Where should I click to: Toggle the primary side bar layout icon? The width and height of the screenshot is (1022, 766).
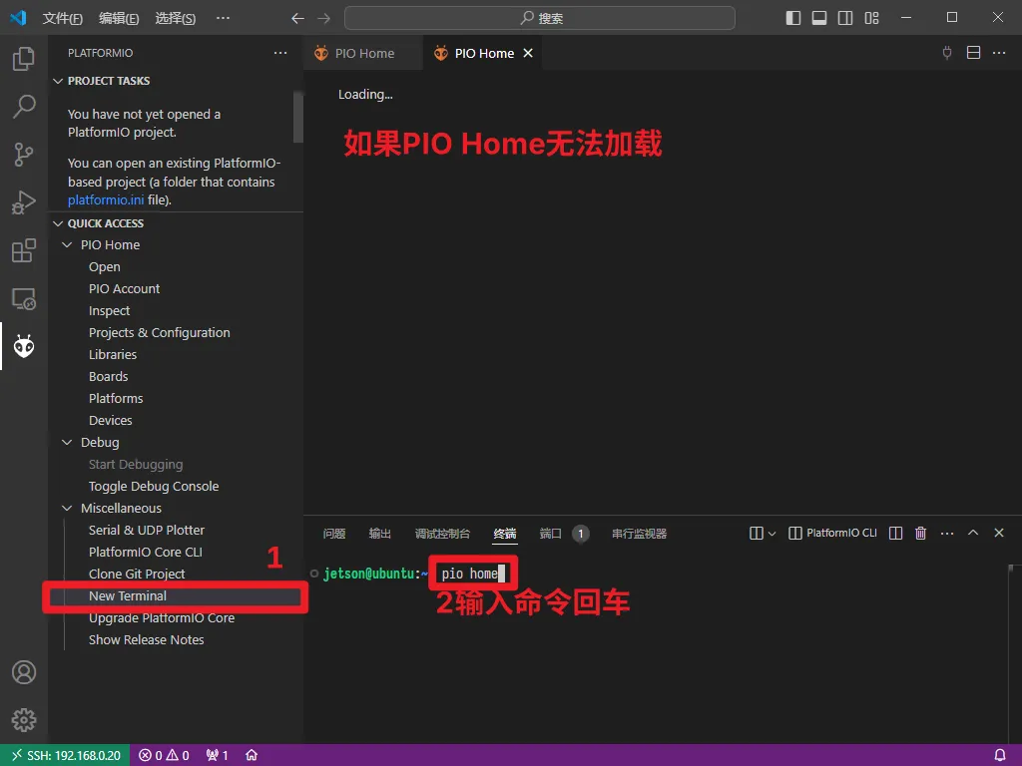pyautogui.click(x=793, y=18)
